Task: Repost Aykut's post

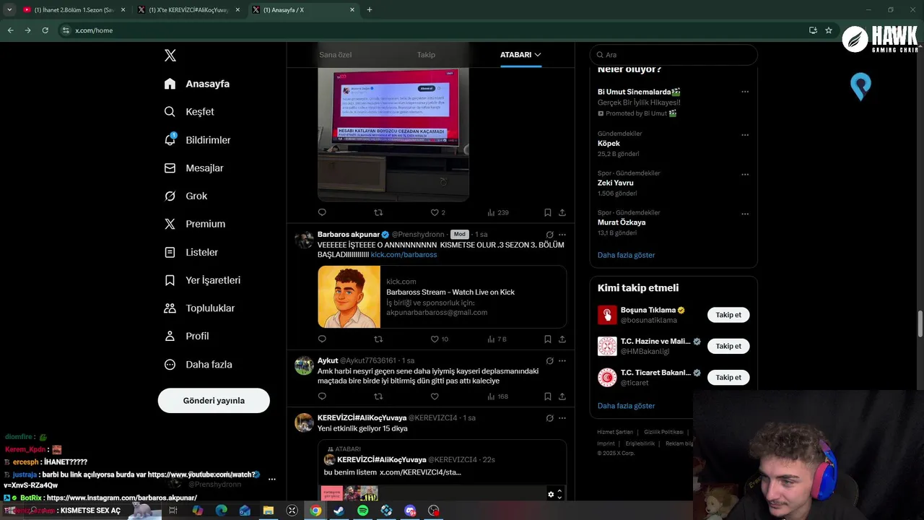Action: click(x=378, y=396)
